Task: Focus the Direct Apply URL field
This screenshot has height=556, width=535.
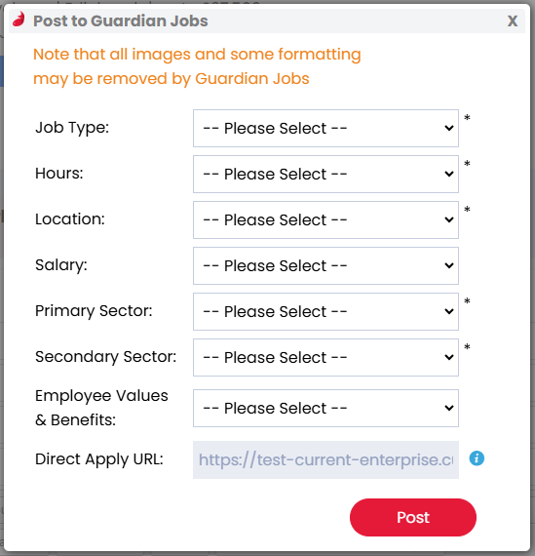Action: point(325,459)
